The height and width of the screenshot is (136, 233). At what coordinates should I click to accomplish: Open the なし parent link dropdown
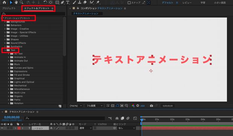click(x=126, y=128)
